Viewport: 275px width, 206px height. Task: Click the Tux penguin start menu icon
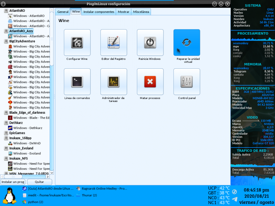click(x=10, y=196)
